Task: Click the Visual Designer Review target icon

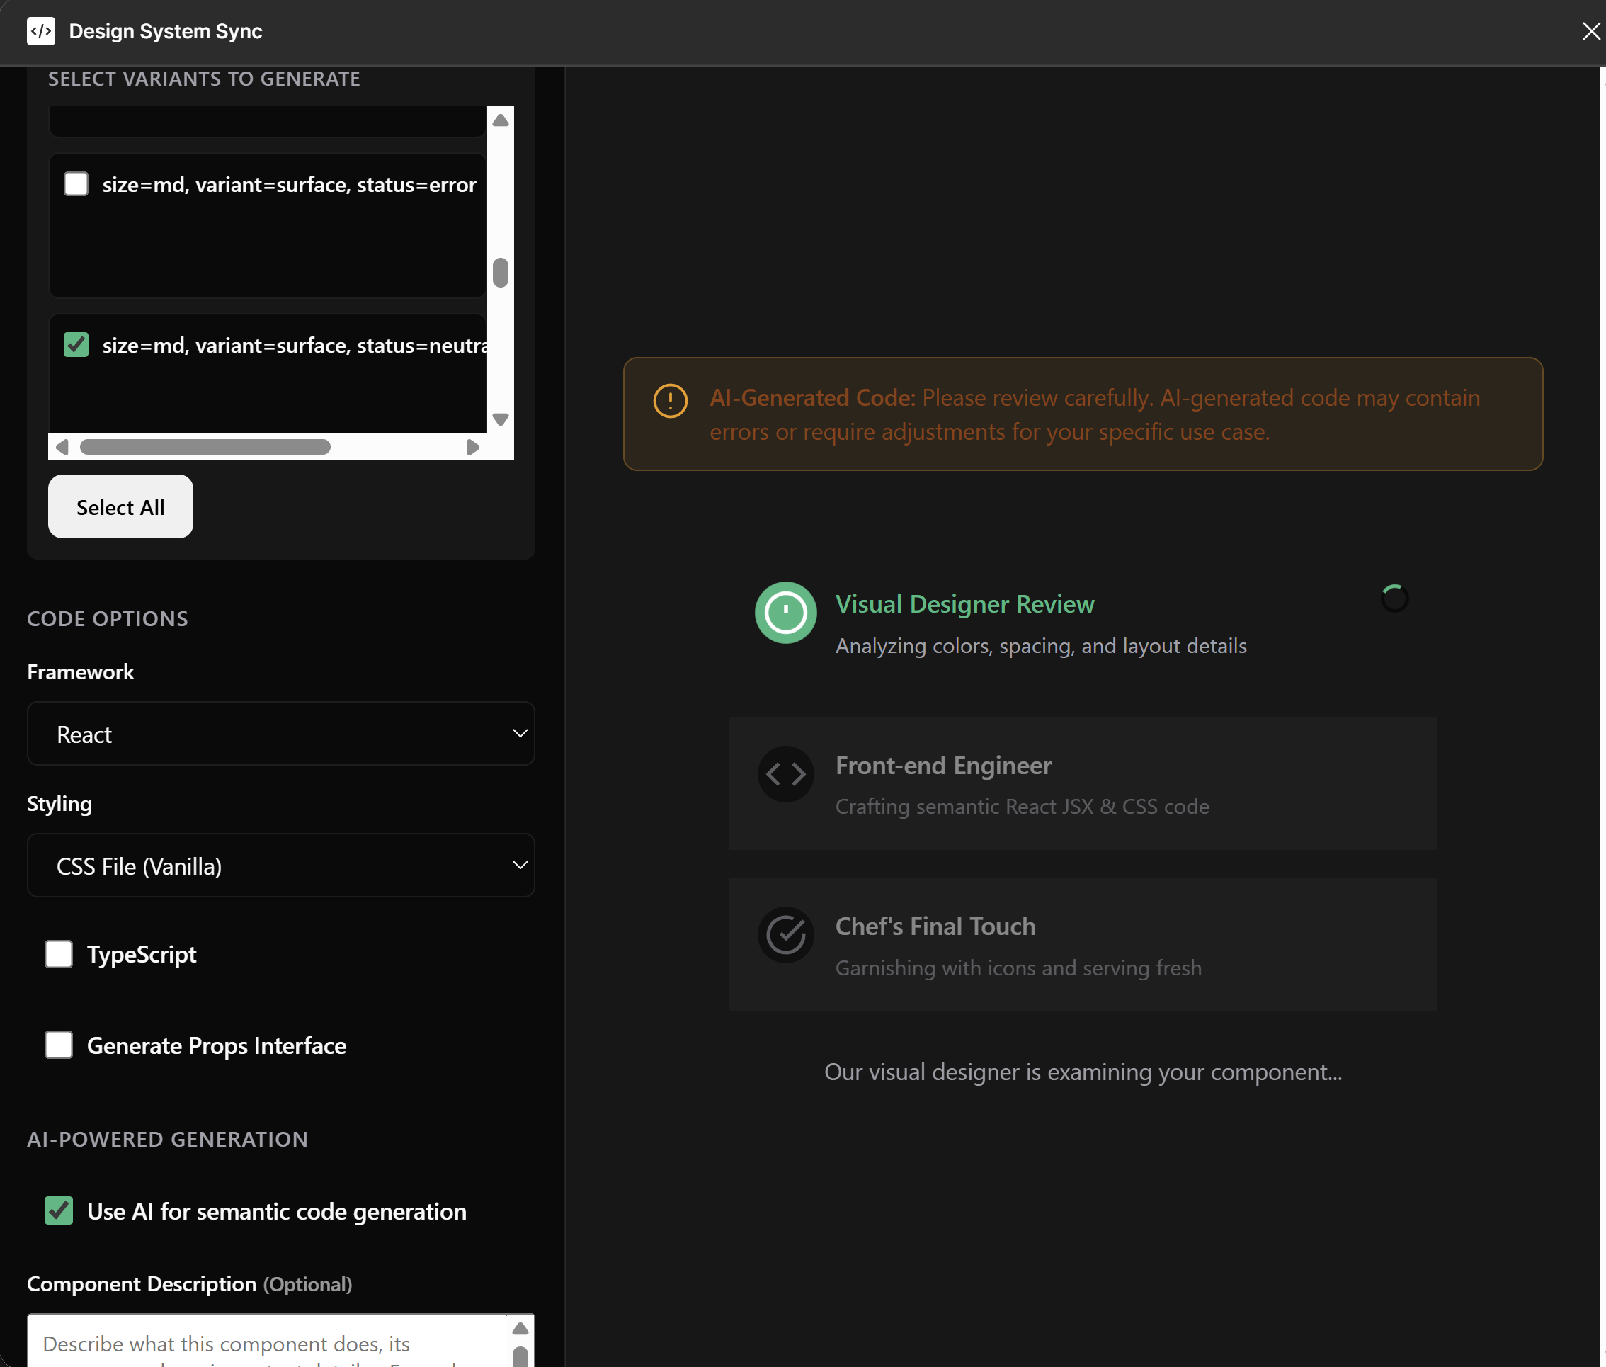Action: (785, 612)
